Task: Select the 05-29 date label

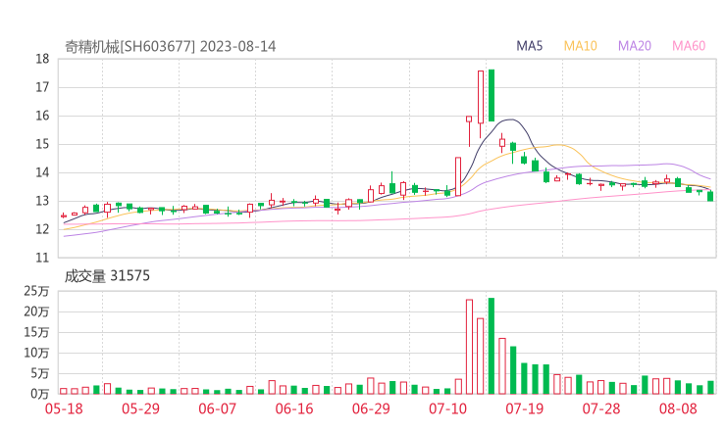Action: coord(141,408)
